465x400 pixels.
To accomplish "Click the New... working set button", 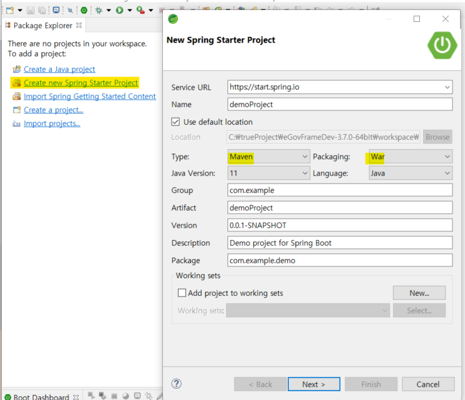I will [419, 293].
